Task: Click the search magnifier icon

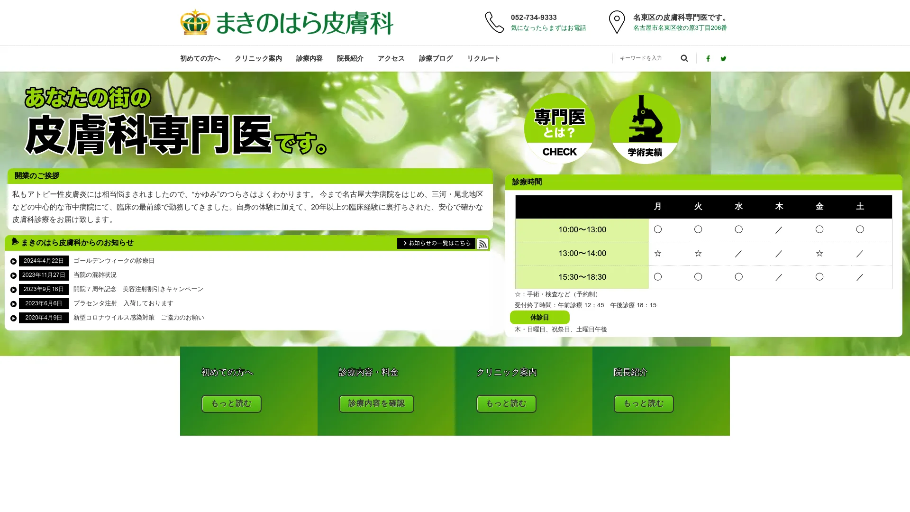Action: point(684,58)
